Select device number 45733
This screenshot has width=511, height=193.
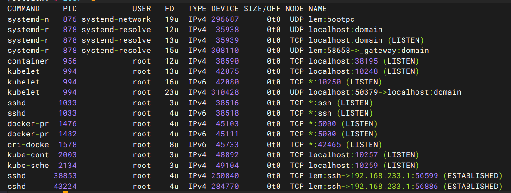tap(227, 144)
